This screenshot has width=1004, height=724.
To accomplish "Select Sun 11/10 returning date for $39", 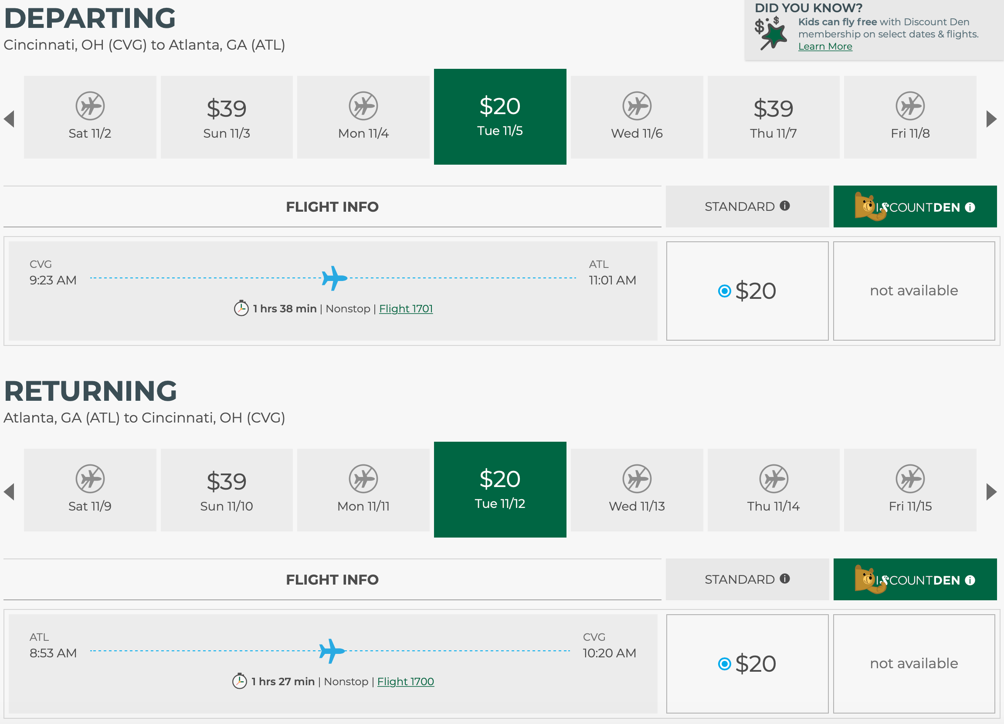I will 226,490.
